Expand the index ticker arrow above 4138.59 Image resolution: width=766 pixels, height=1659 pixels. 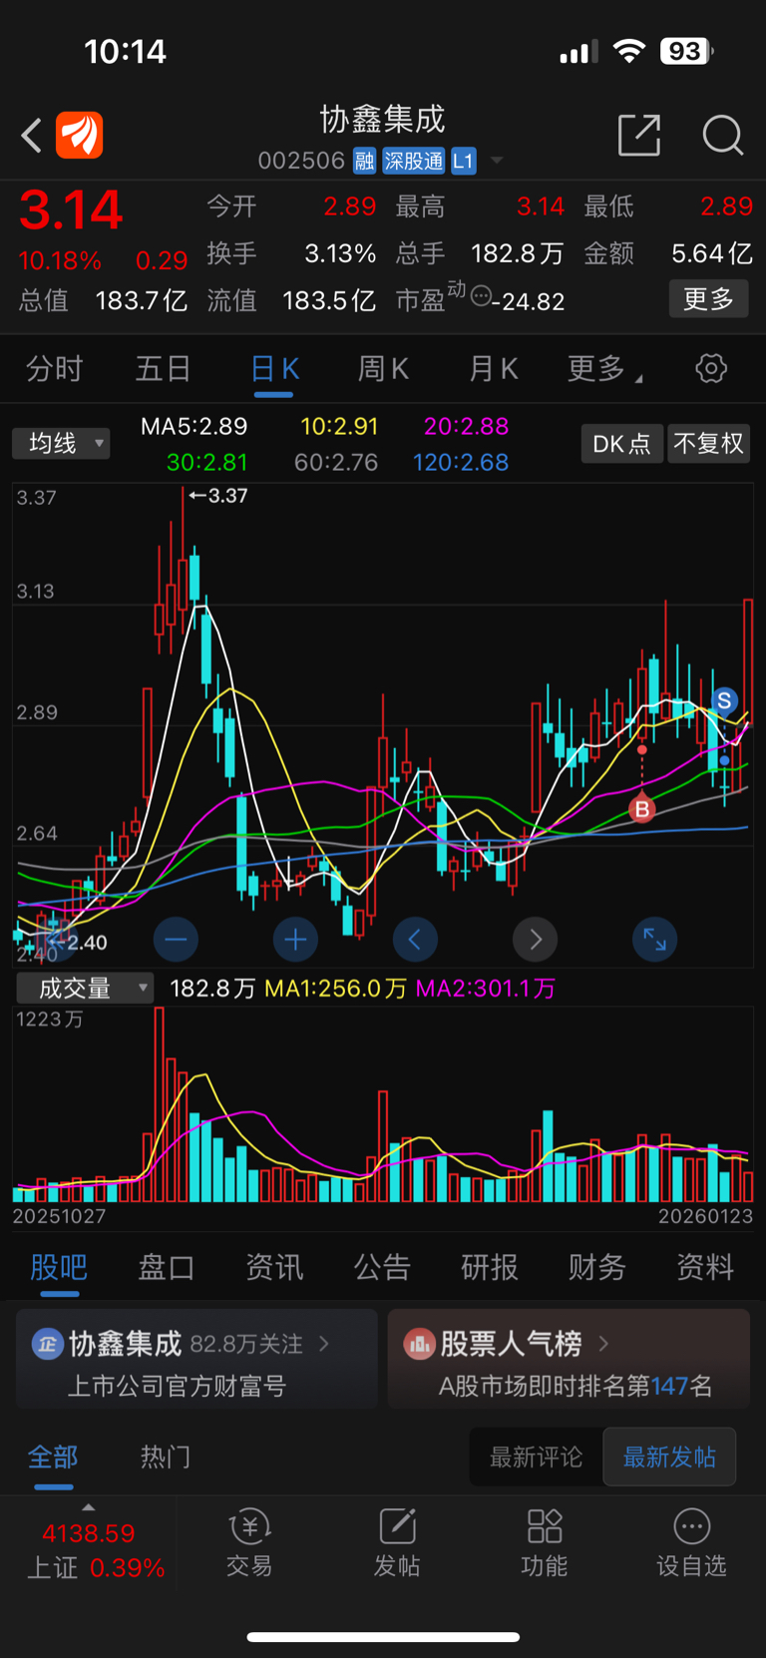(x=89, y=1507)
